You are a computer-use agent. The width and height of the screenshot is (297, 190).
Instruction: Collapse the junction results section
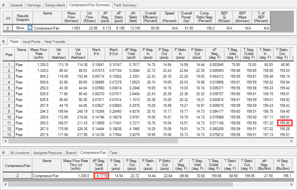[3, 153]
